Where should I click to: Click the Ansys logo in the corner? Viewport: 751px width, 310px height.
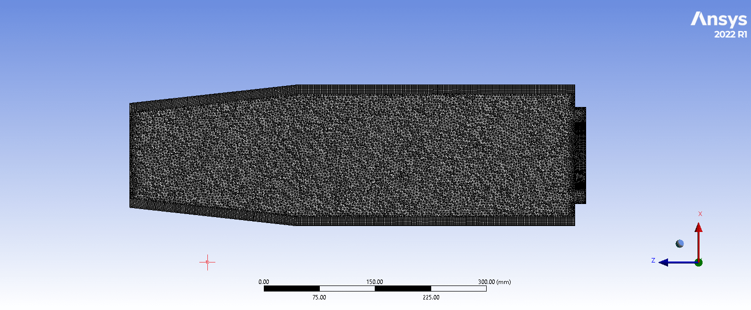point(719,19)
